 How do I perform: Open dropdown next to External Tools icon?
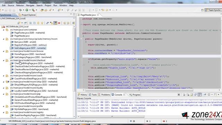pyautogui.click(x=36, y=10)
